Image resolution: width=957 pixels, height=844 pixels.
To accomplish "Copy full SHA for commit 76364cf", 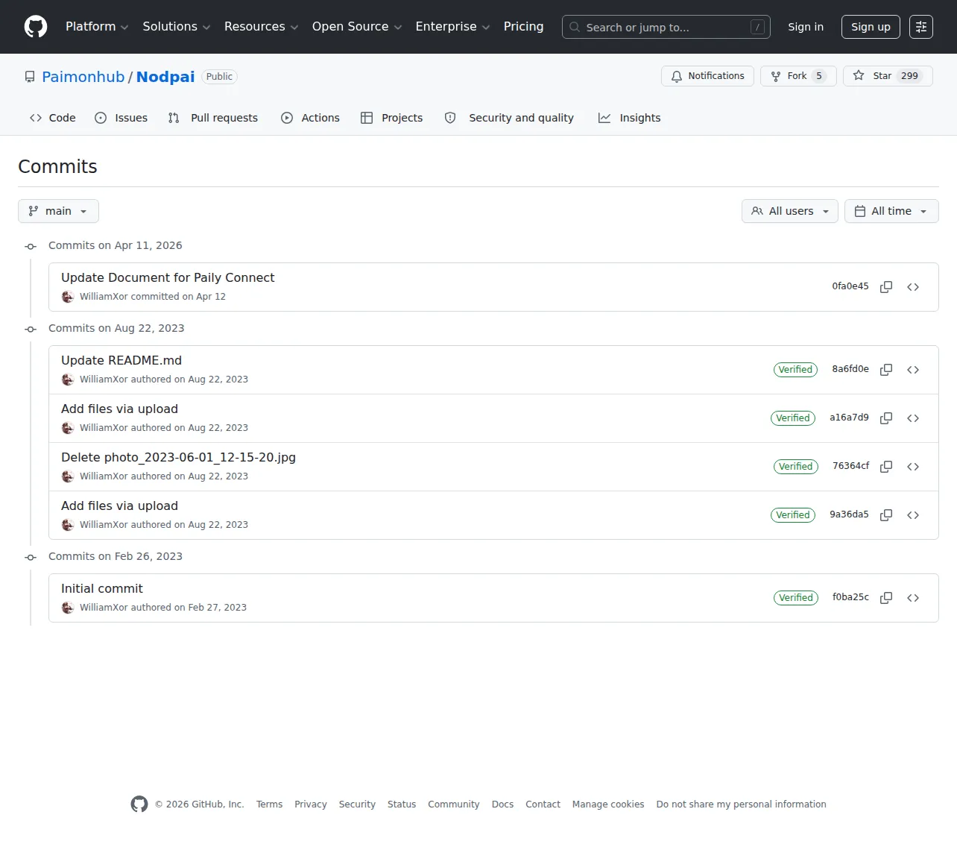I will [886, 467].
